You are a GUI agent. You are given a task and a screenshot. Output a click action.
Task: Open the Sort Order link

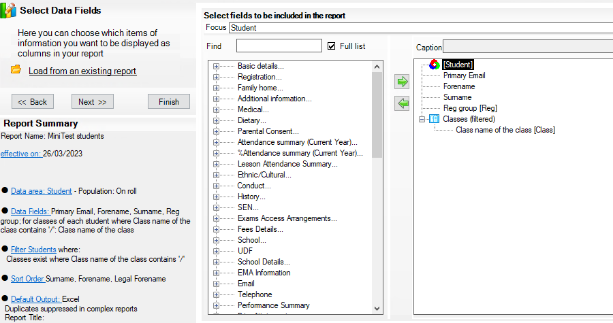pos(28,279)
